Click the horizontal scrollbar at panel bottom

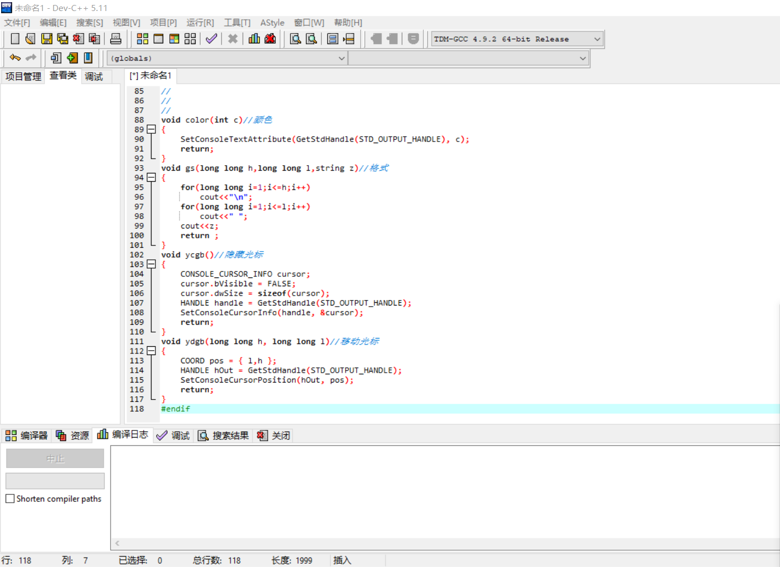(x=386, y=543)
